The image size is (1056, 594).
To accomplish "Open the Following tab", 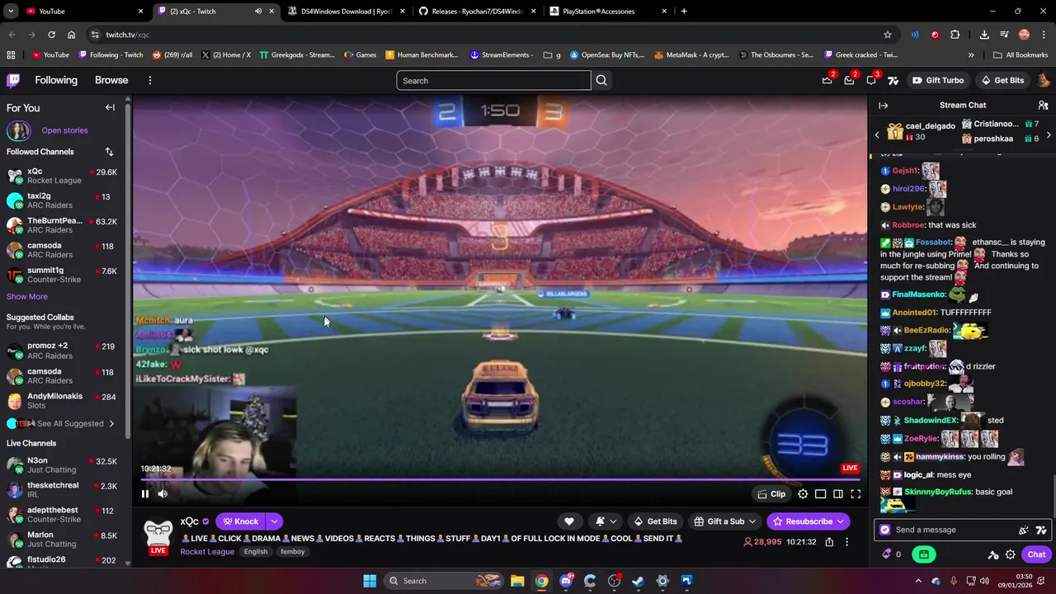I will [x=56, y=80].
